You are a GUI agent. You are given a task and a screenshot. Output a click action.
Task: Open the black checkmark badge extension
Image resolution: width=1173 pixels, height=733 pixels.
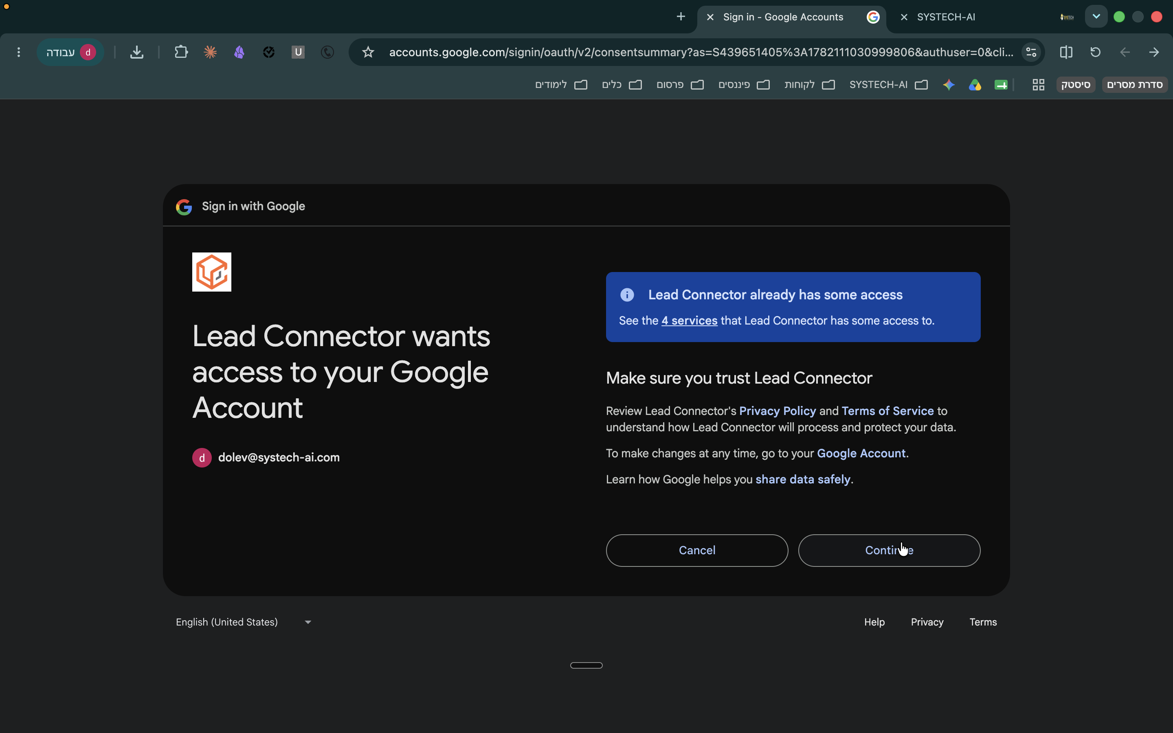tap(268, 52)
